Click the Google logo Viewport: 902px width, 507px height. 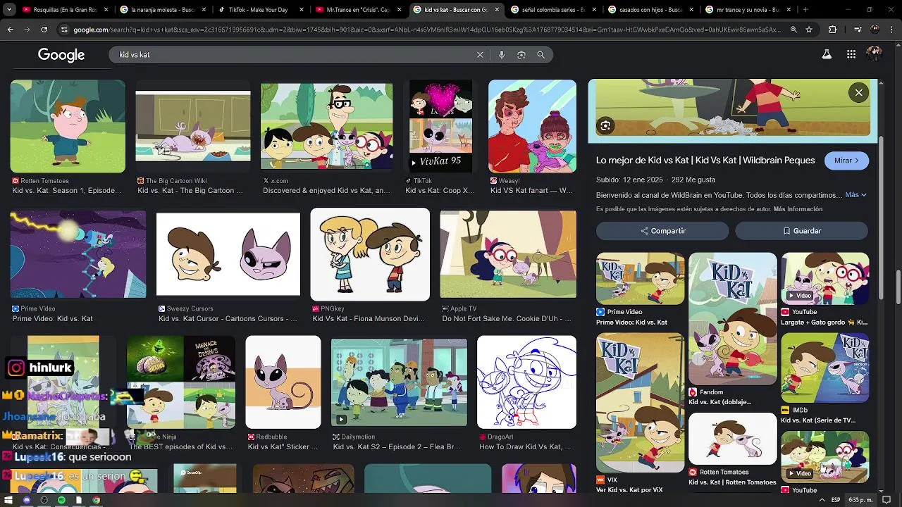(x=61, y=55)
